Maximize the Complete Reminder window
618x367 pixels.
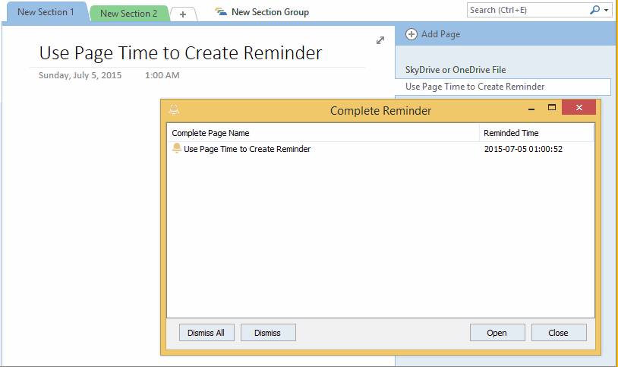pyautogui.click(x=552, y=107)
